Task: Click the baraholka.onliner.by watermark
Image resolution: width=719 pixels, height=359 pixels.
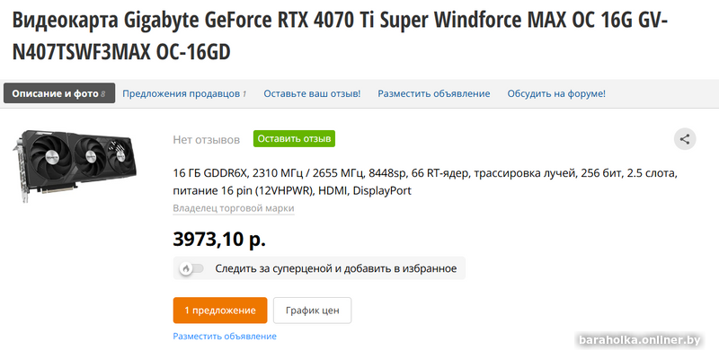Action: (640, 340)
